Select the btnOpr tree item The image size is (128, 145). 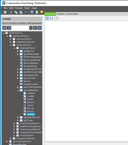[31, 111]
